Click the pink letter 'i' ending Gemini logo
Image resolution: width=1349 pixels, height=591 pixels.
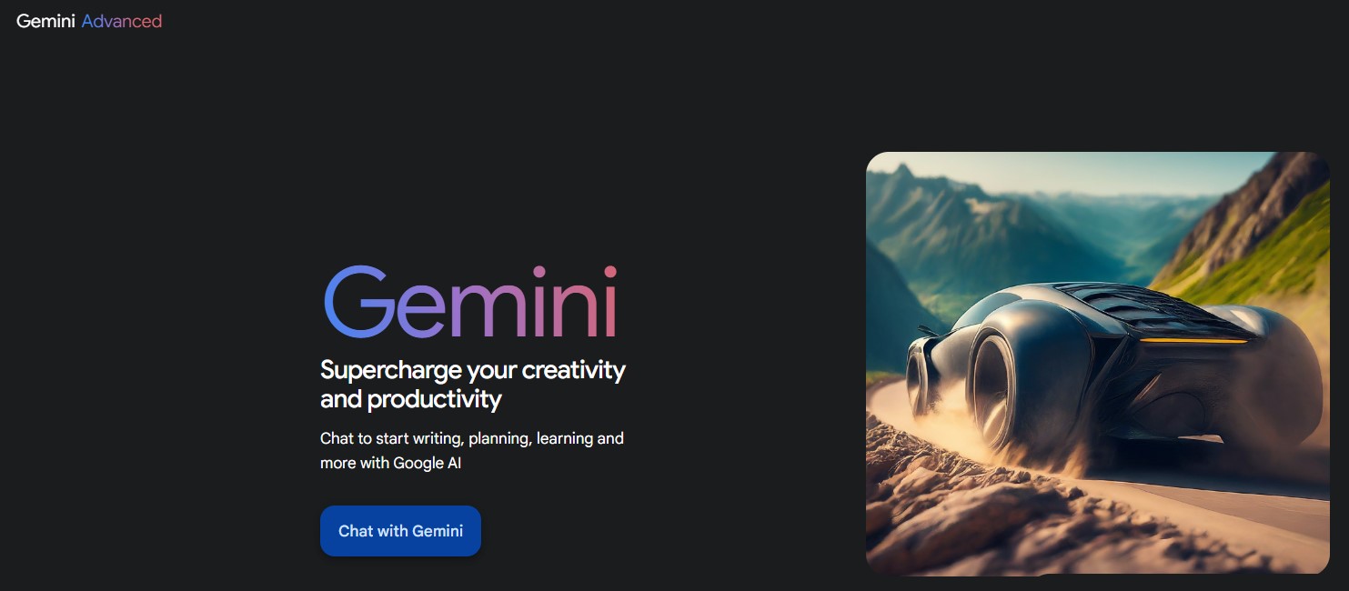(609, 302)
